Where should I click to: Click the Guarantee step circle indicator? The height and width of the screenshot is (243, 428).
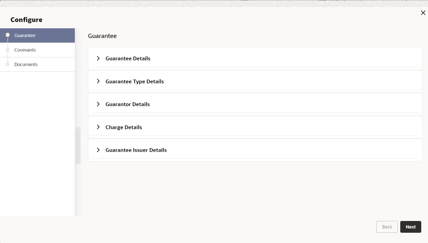8,35
